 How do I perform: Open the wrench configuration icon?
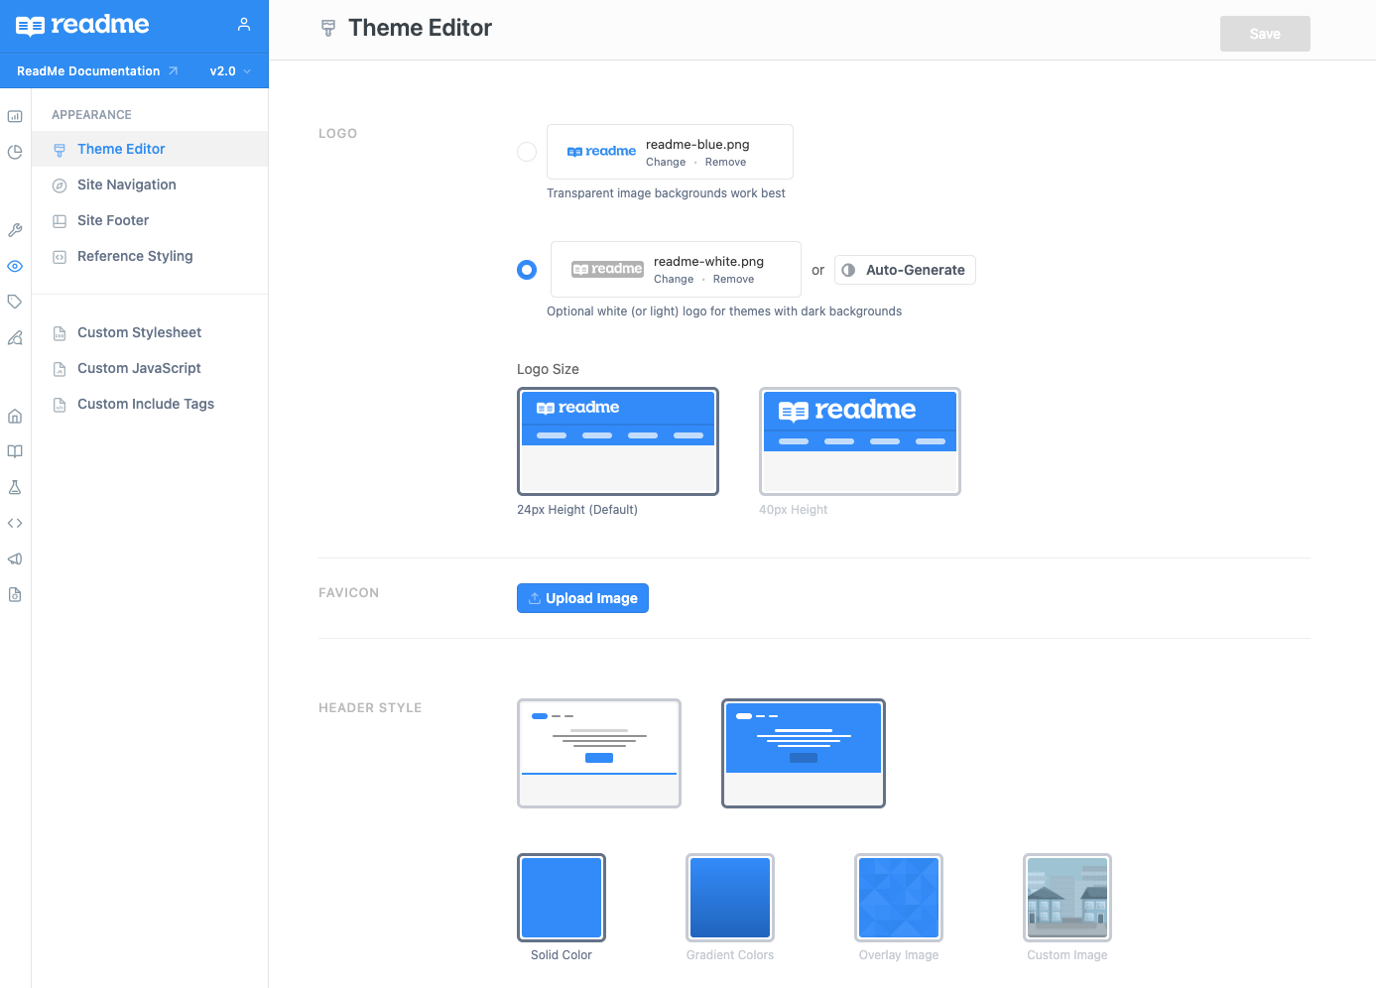15,230
